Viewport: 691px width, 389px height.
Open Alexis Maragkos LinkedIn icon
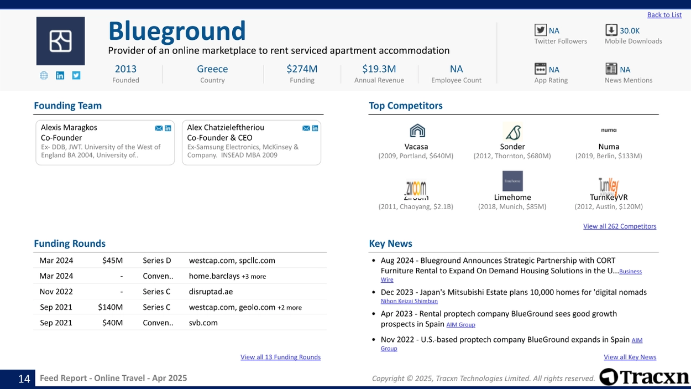coord(168,128)
